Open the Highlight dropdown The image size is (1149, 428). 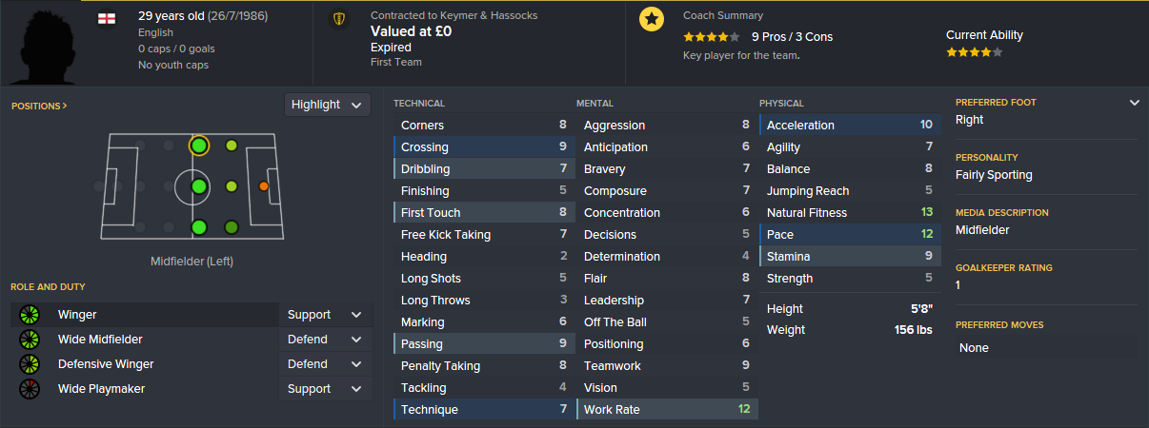click(328, 105)
